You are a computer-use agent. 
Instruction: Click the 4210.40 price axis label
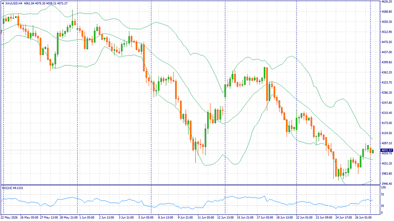pyautogui.click(x=387, y=113)
